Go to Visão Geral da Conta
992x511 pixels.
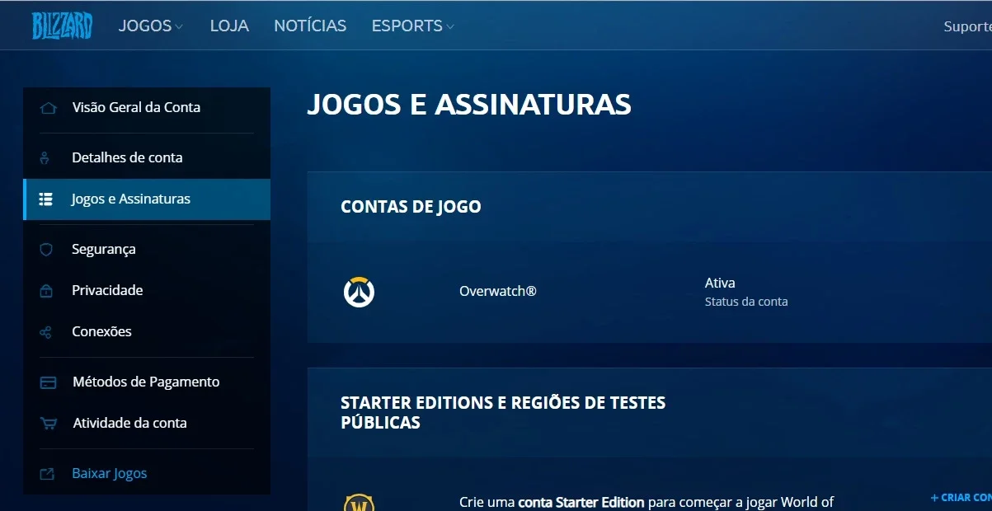point(147,108)
